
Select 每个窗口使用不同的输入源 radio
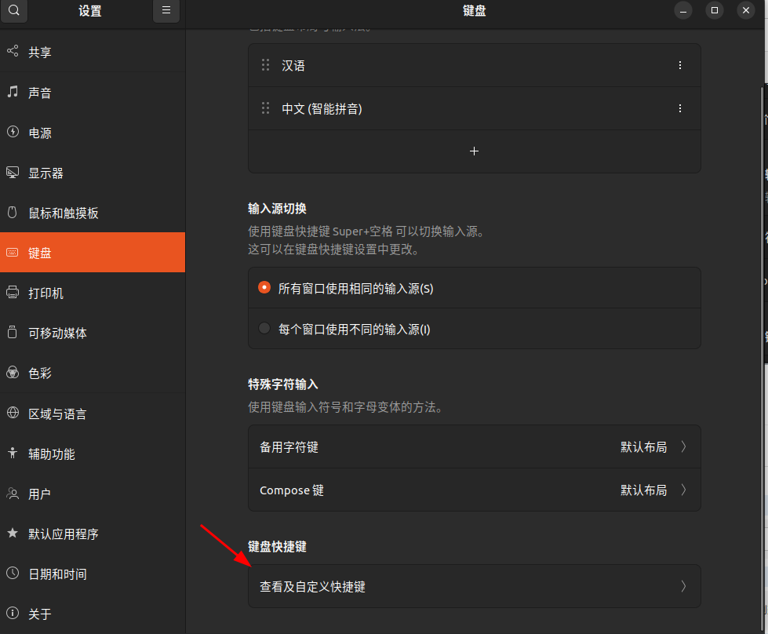[264, 328]
